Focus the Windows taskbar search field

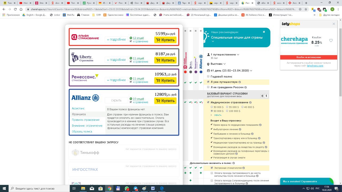(40, 188)
